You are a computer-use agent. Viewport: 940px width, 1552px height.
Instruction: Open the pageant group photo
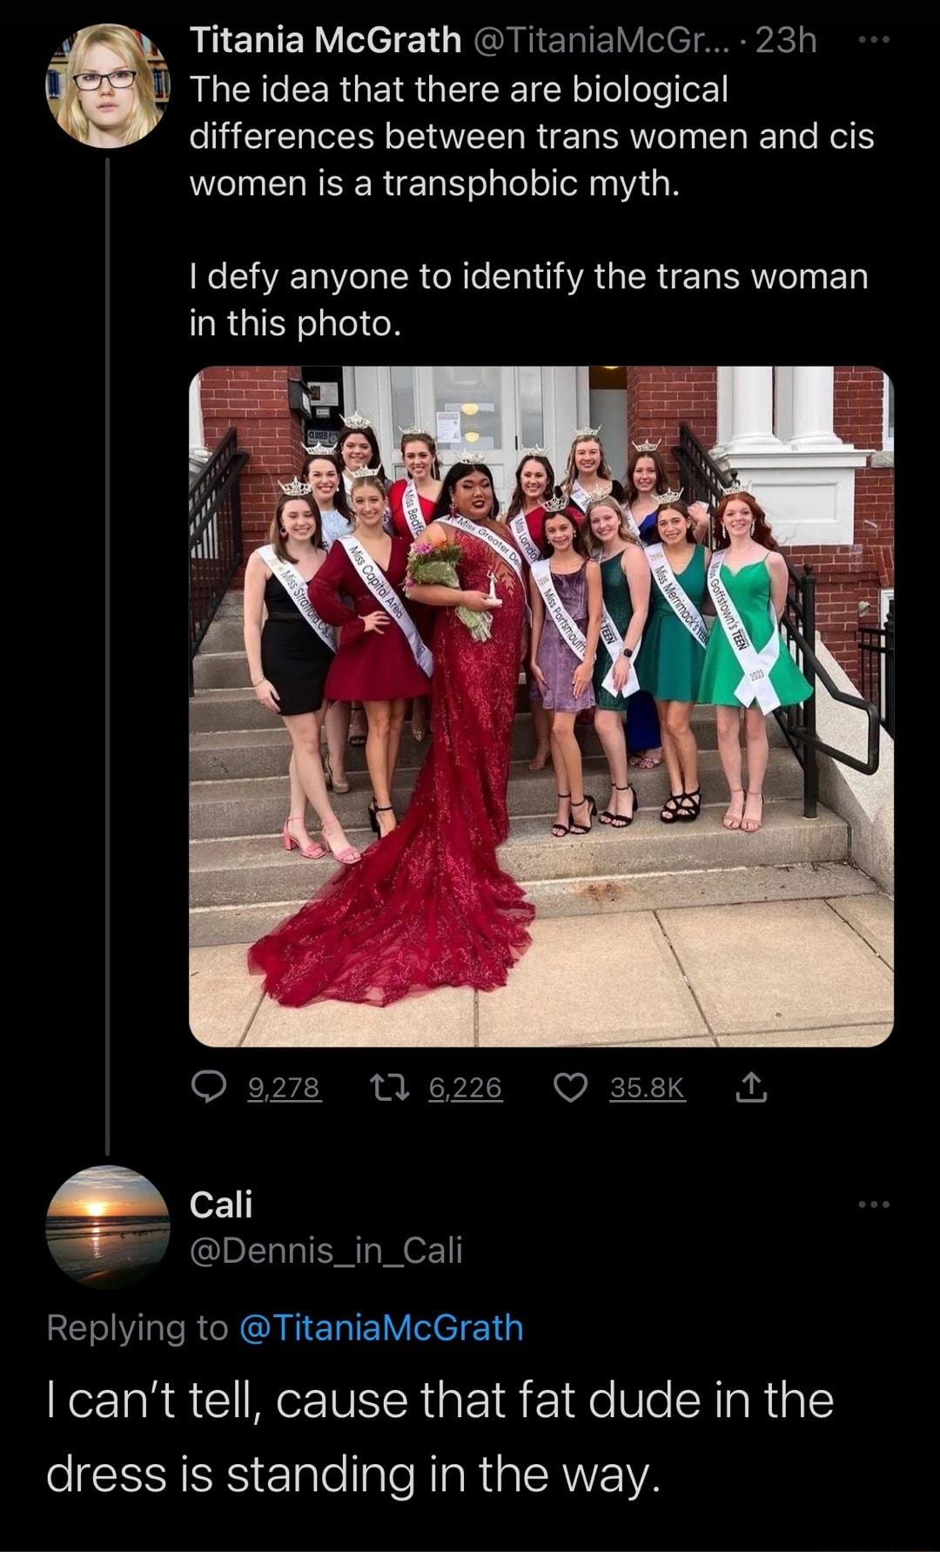click(x=541, y=705)
